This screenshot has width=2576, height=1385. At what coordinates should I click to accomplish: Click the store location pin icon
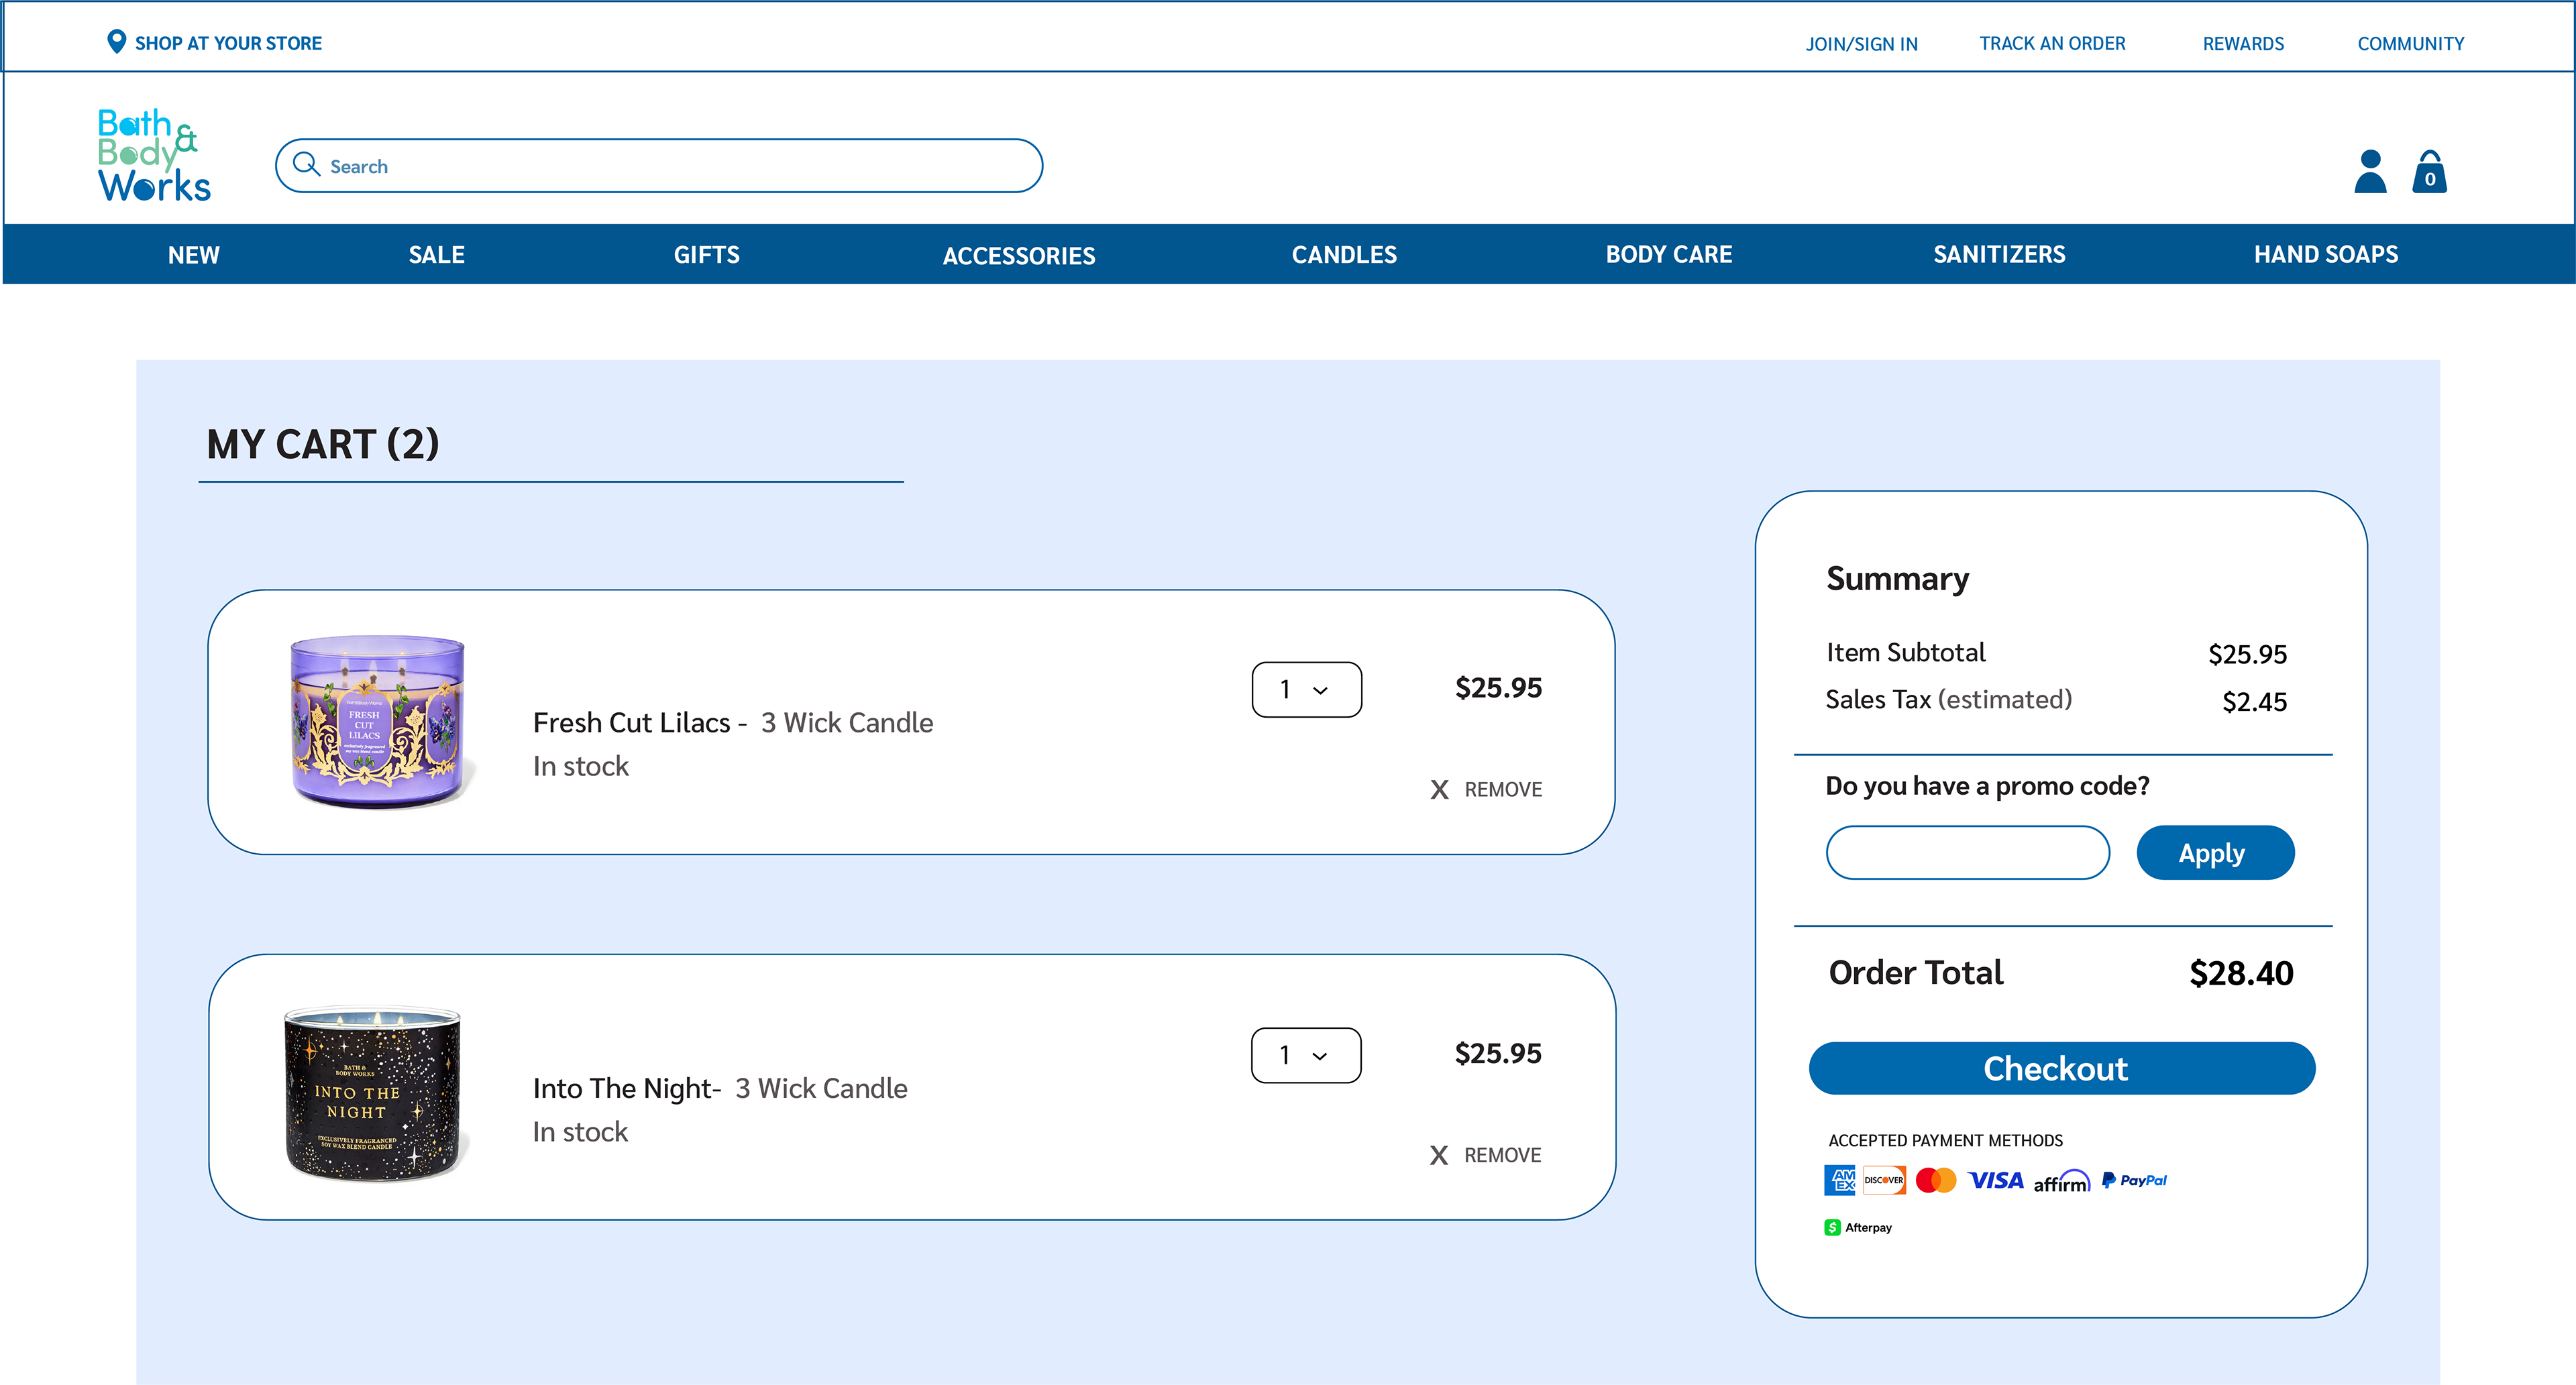pos(116,41)
